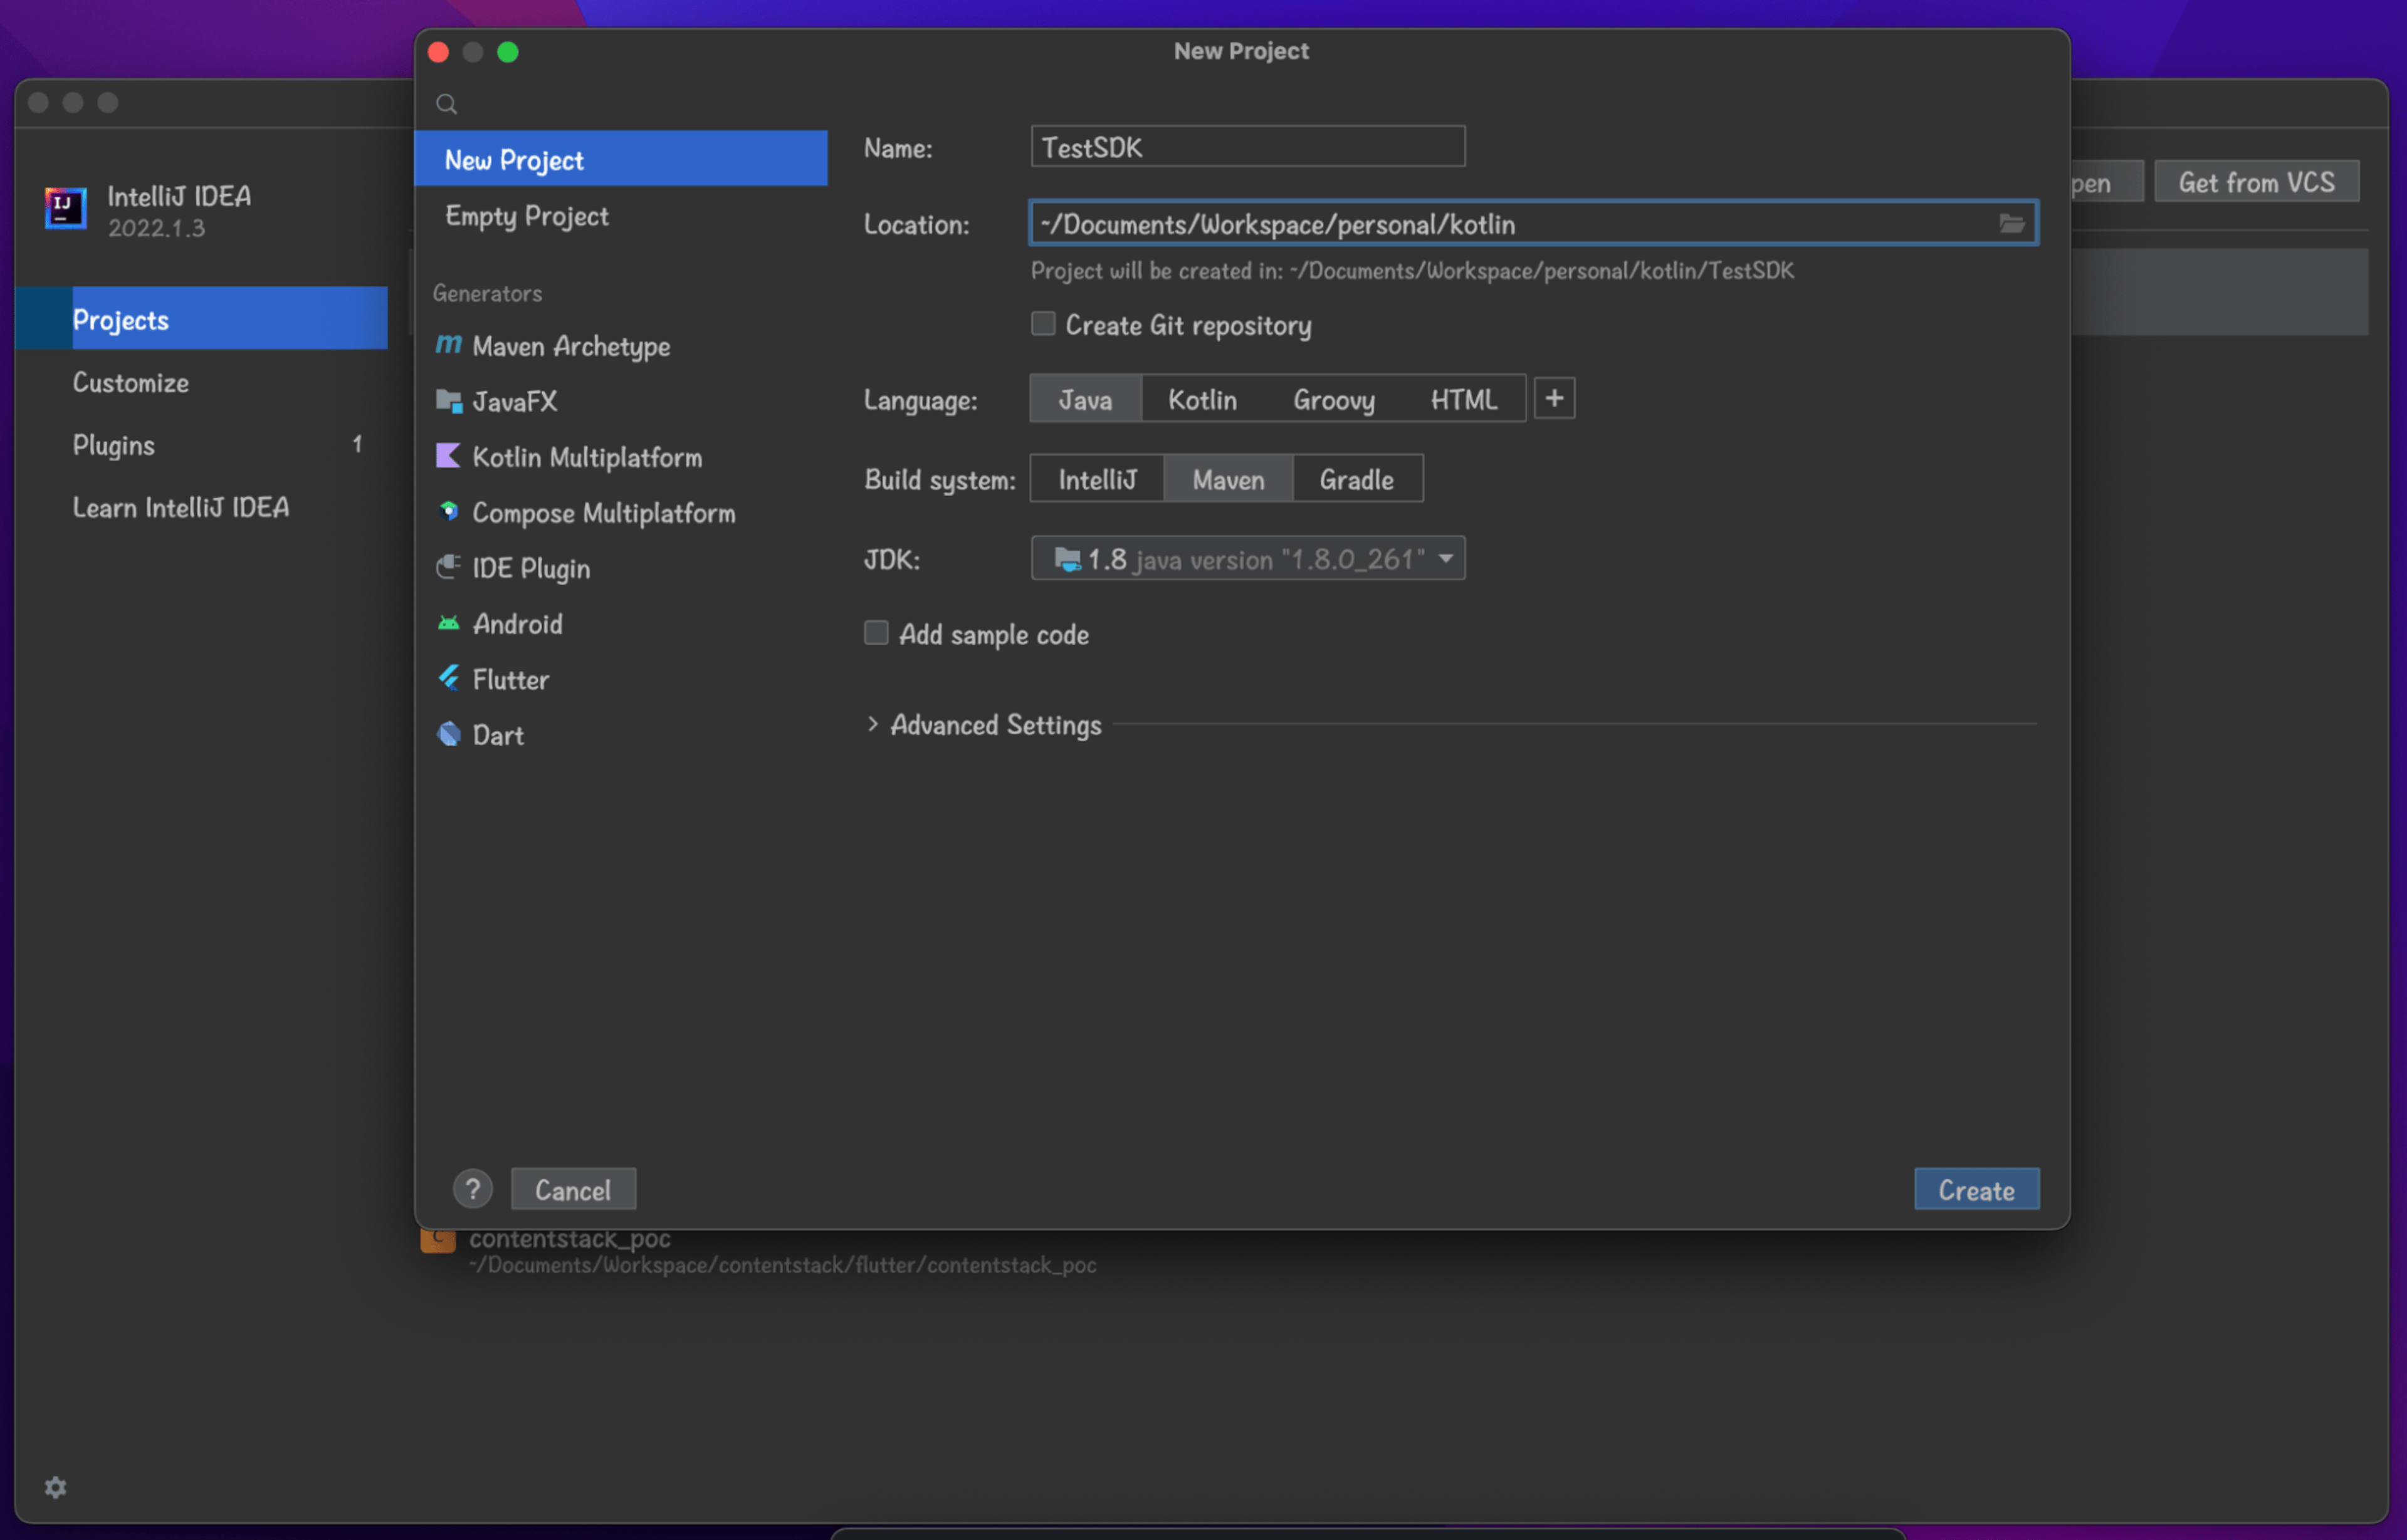The height and width of the screenshot is (1540, 2407).
Task: Click the Flutter logo icon
Action: tap(448, 678)
